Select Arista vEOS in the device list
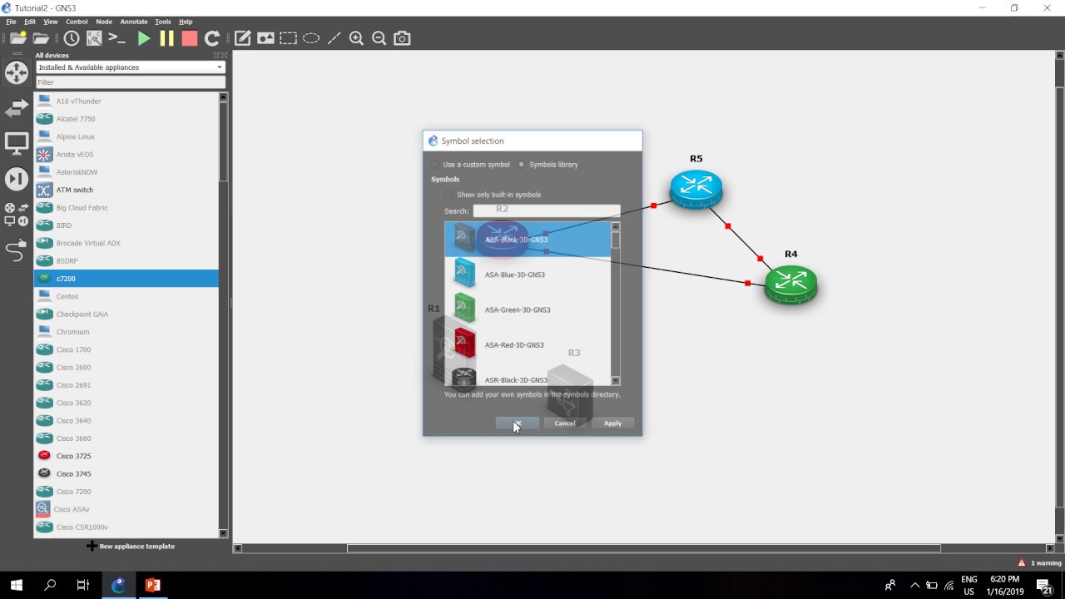Screen dimensions: 1065x599 pyautogui.click(x=126, y=155)
